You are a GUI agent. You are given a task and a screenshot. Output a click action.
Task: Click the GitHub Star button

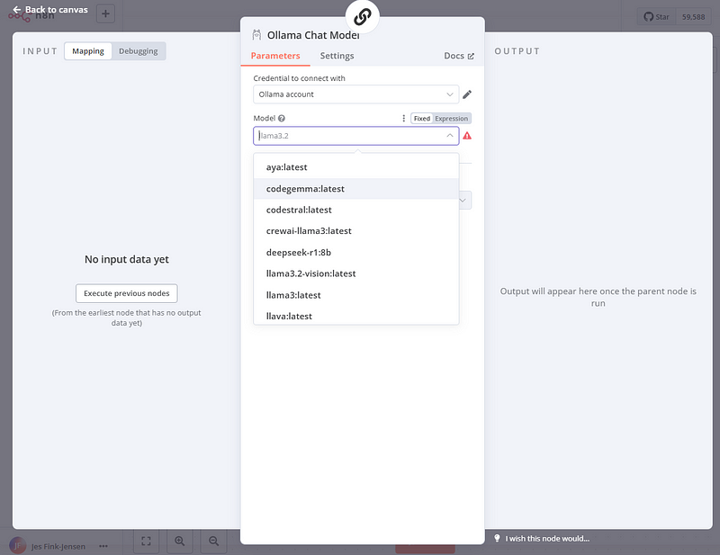tap(656, 17)
